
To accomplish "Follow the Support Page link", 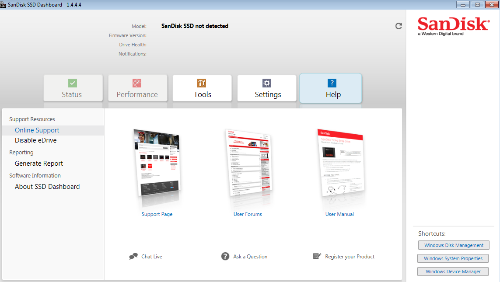I will [x=157, y=214].
